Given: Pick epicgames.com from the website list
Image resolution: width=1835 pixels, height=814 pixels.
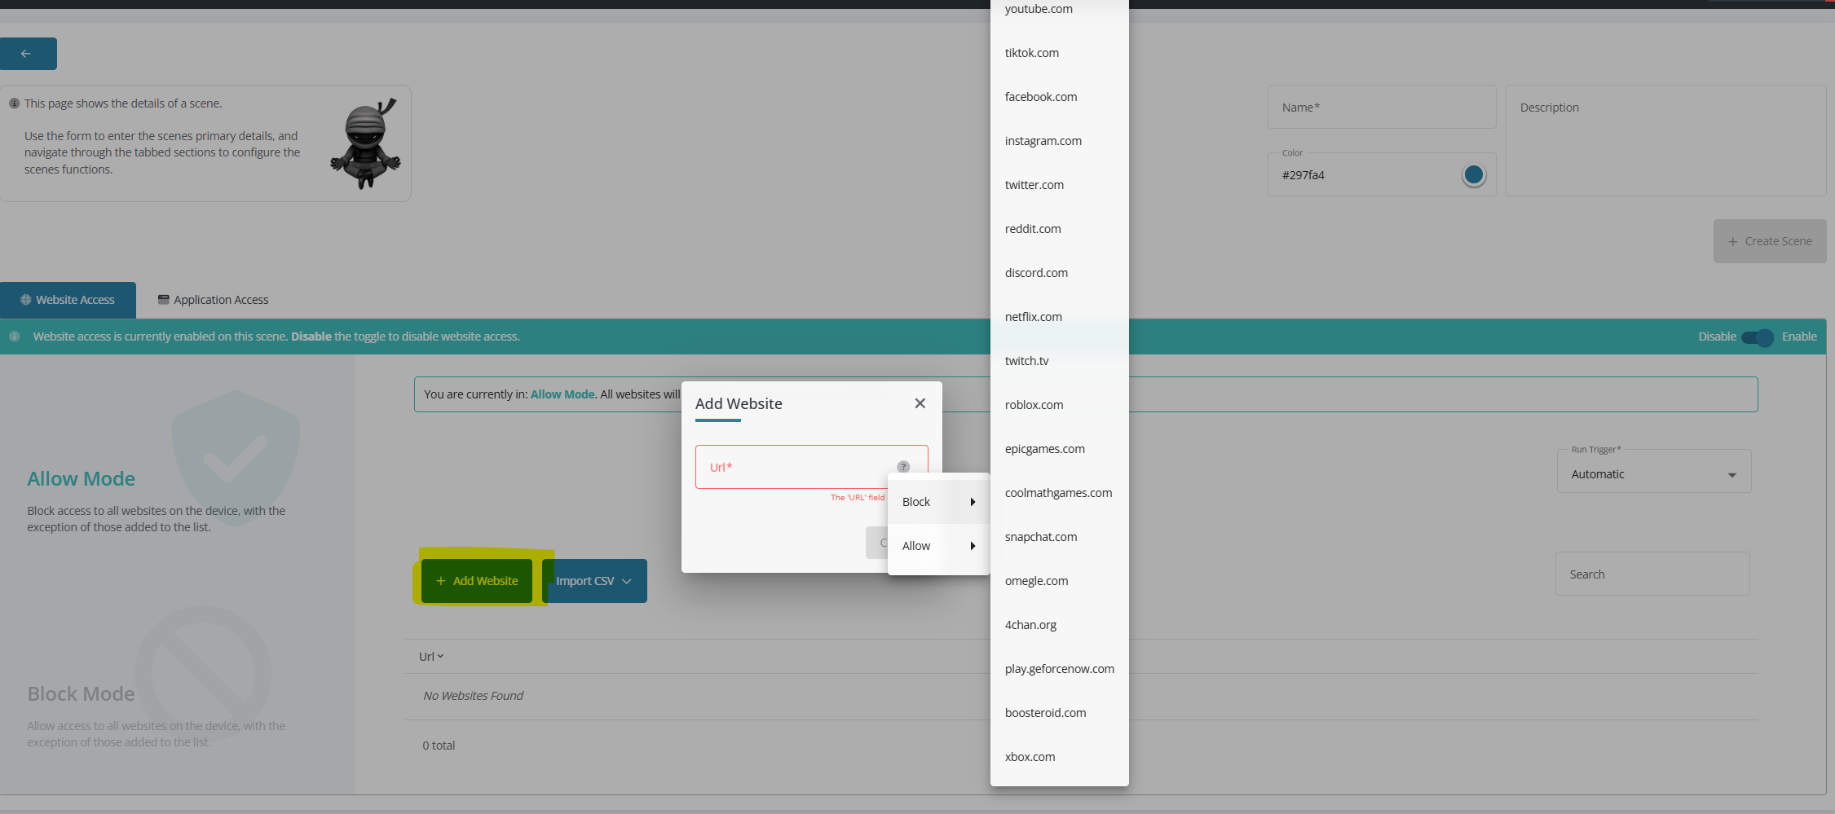Looking at the screenshot, I should pyautogui.click(x=1059, y=449).
